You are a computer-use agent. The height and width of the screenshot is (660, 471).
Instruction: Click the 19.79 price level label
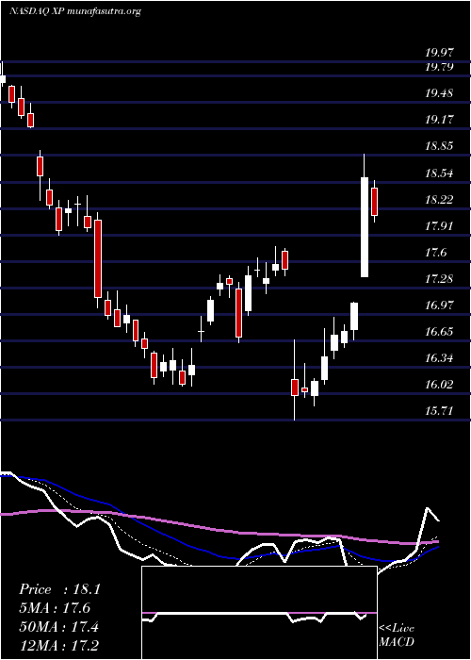point(440,67)
